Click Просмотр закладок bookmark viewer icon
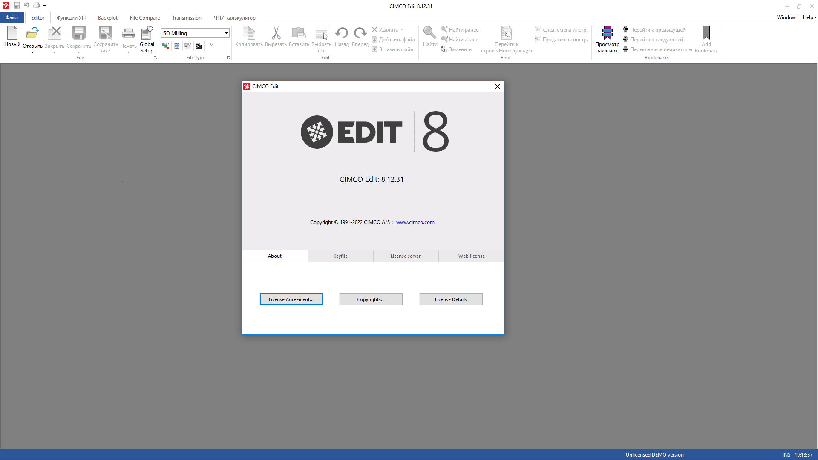818x460 pixels. tap(607, 33)
